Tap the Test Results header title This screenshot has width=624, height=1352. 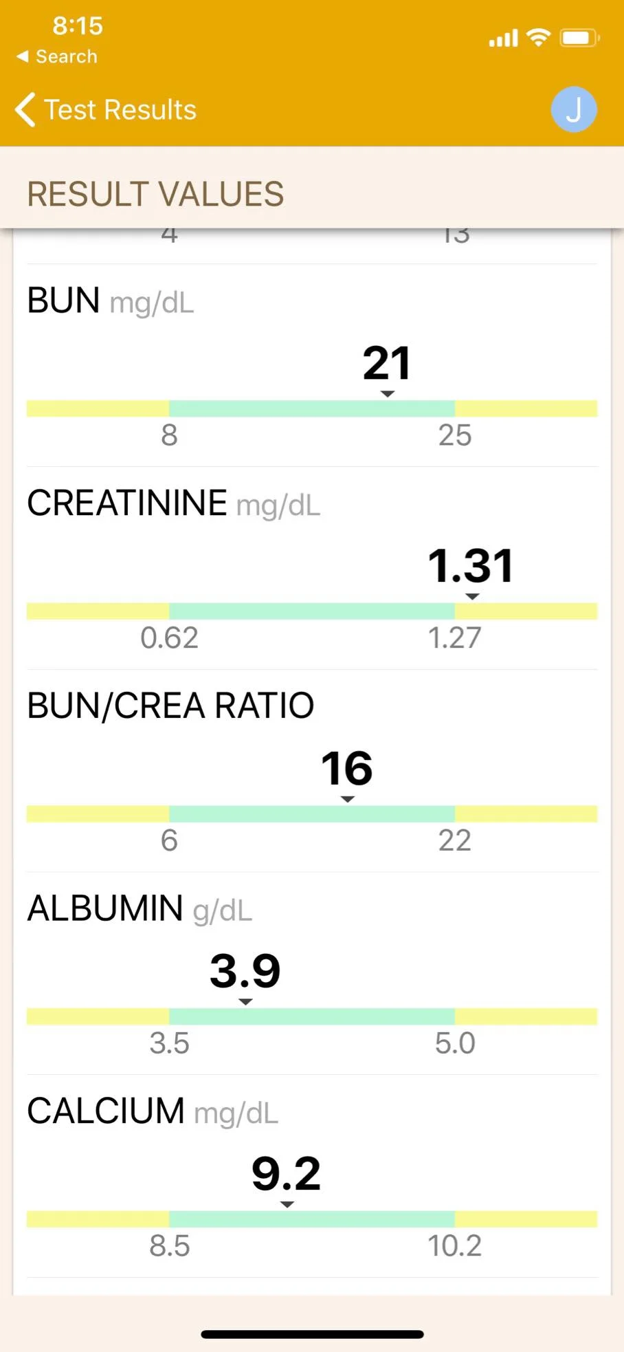[120, 110]
